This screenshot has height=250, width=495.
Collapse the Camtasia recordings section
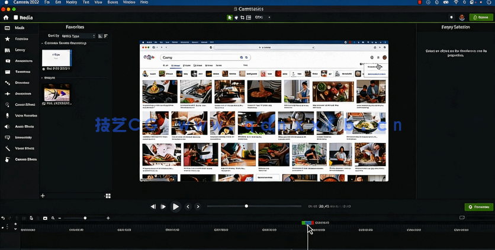tap(42, 43)
